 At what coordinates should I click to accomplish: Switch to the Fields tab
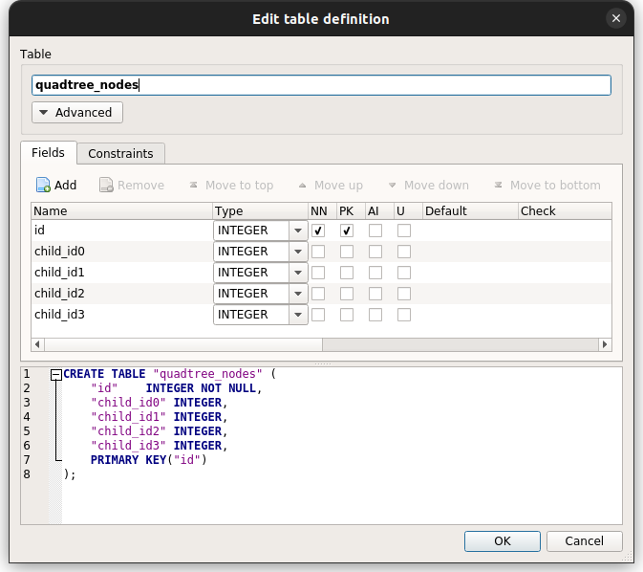pyautogui.click(x=49, y=153)
